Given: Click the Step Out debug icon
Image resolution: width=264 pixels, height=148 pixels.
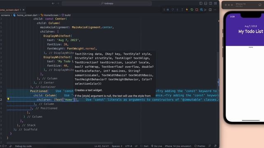Looking at the screenshot, I should pyautogui.click(x=182, y=10).
